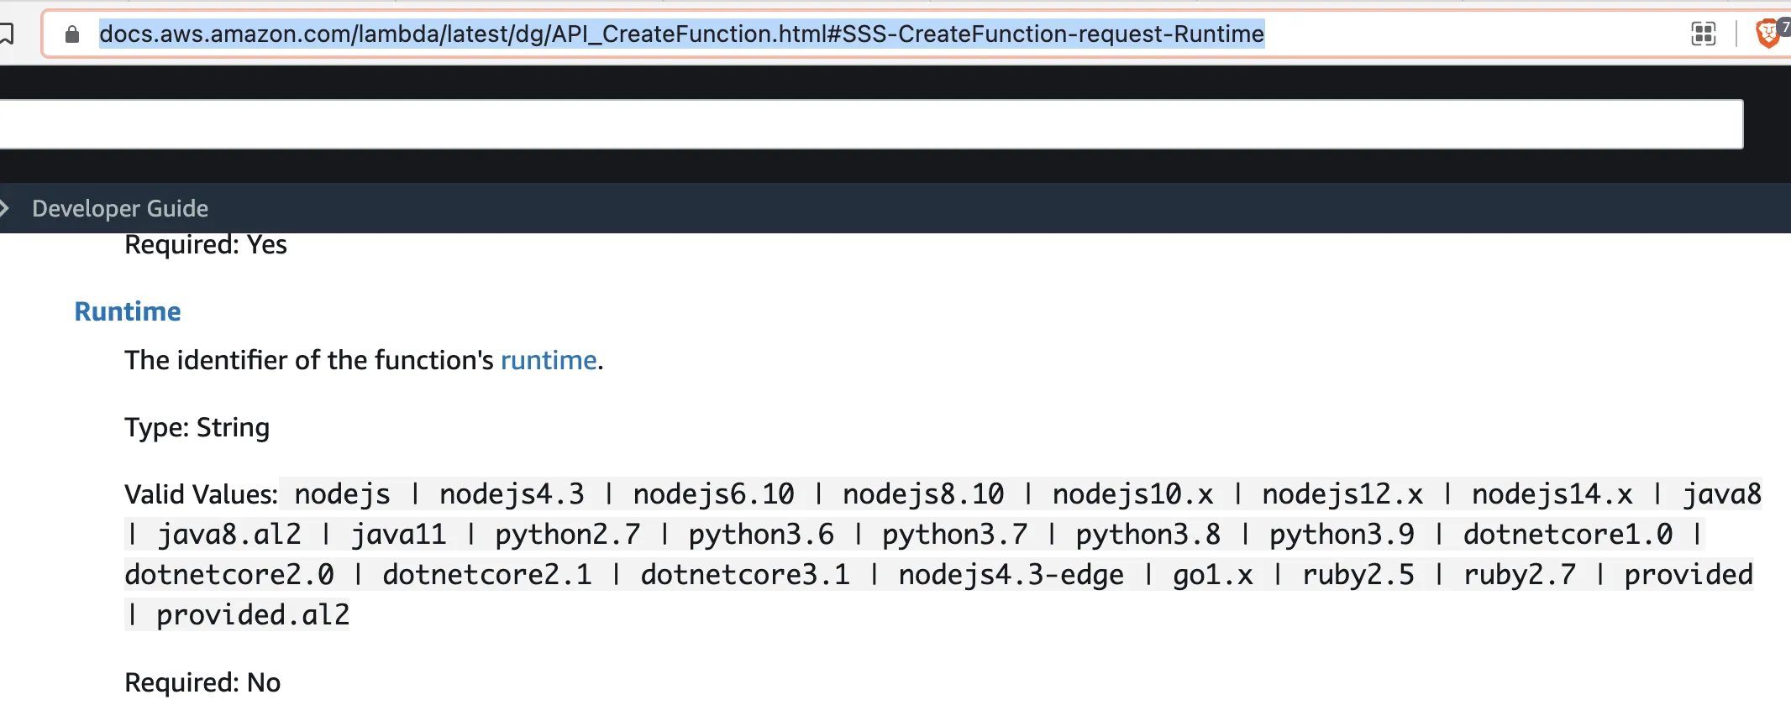
Task: Click the nodejs4.3-edge runtime value
Action: pos(1011,575)
